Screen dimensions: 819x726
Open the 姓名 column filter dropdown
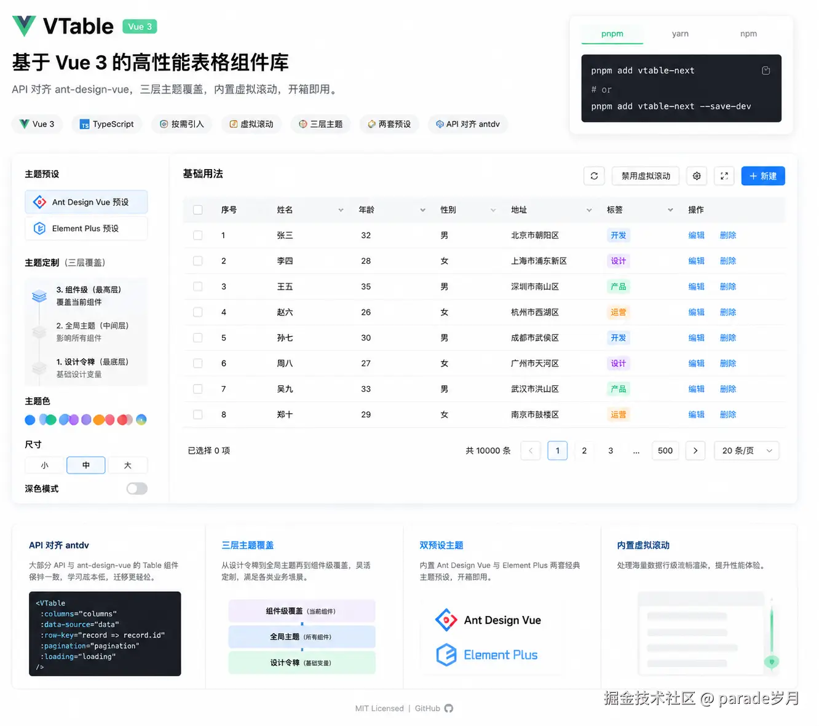(341, 210)
